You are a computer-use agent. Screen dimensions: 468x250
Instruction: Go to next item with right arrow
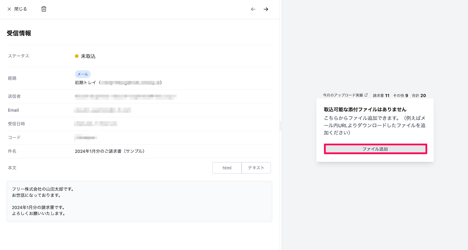(266, 9)
